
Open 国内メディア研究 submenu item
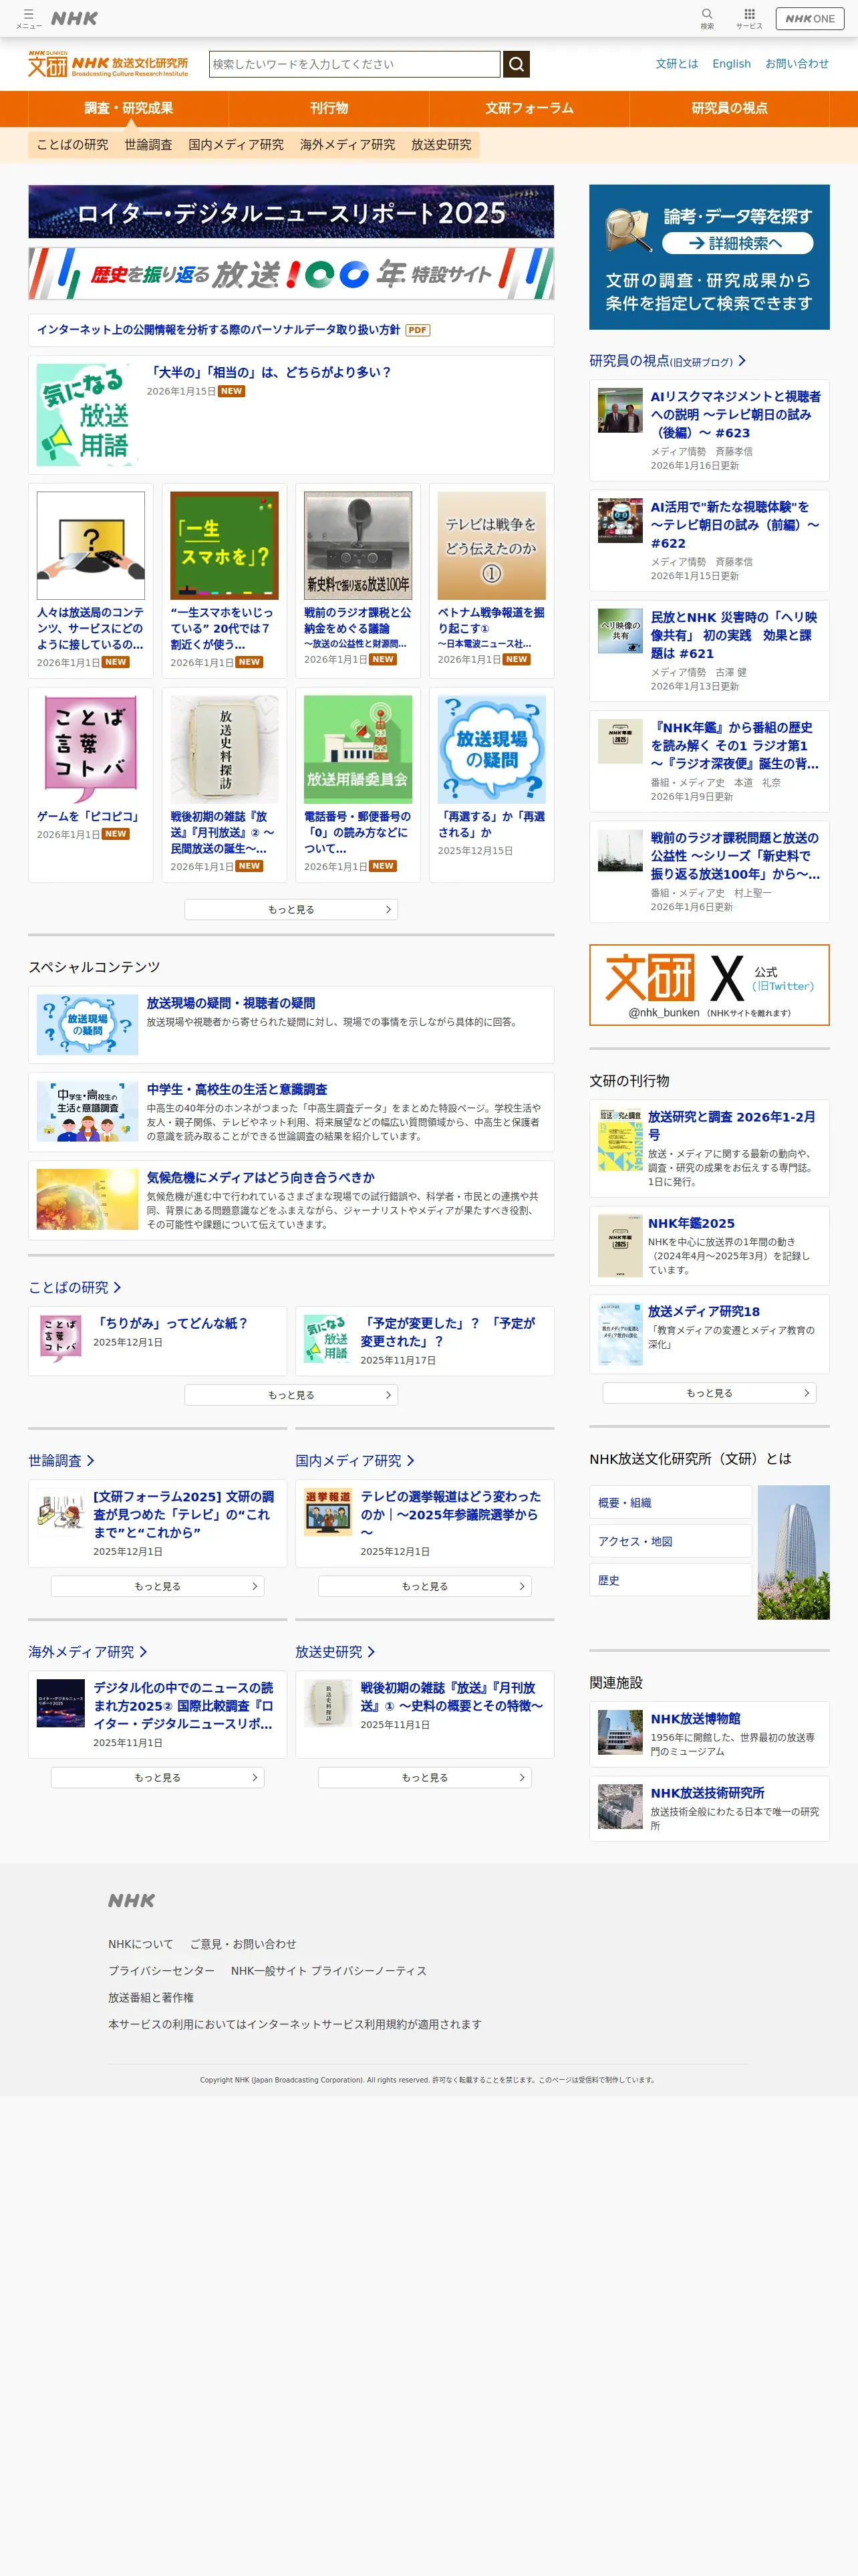click(x=237, y=145)
